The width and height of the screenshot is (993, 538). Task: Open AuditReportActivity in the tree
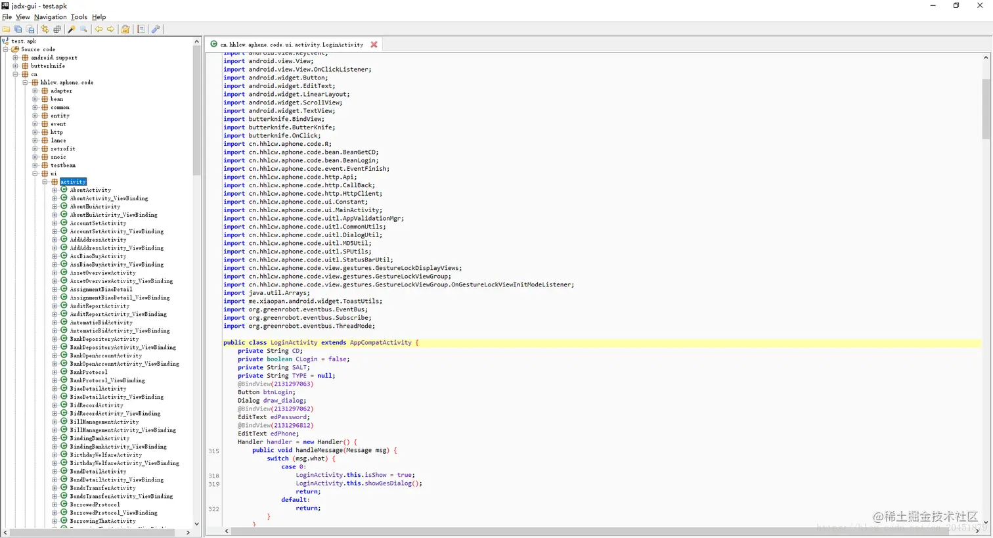click(100, 306)
